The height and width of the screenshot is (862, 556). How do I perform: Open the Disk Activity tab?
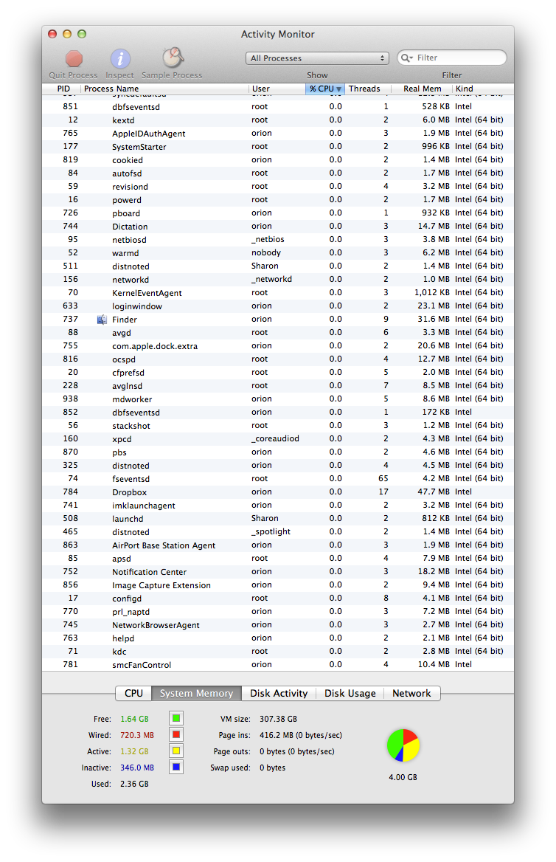tap(279, 693)
